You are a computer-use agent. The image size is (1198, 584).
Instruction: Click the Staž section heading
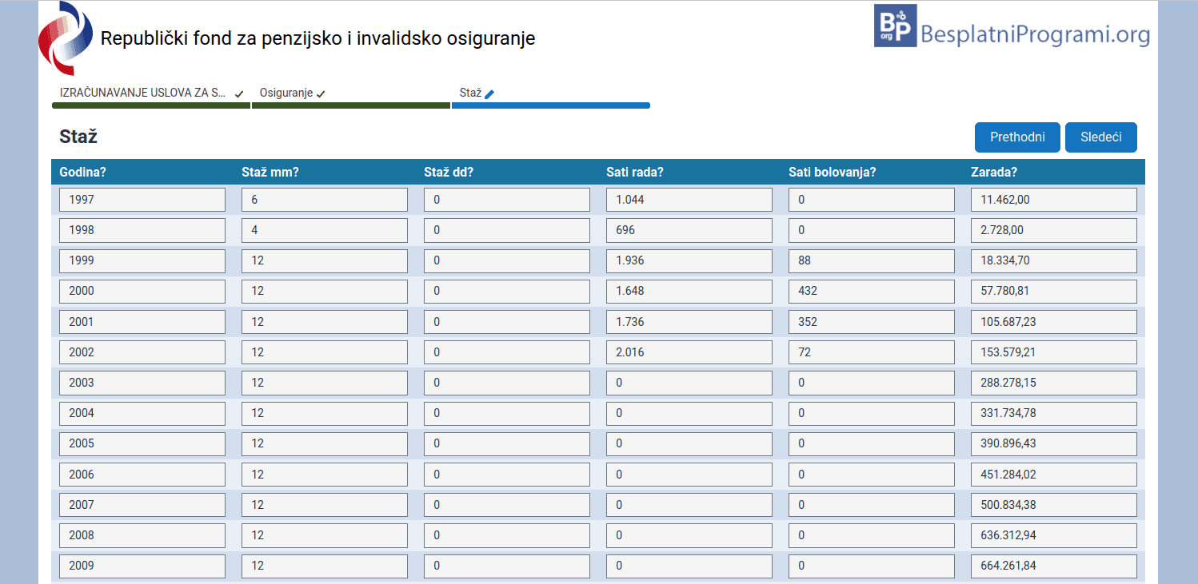point(78,137)
